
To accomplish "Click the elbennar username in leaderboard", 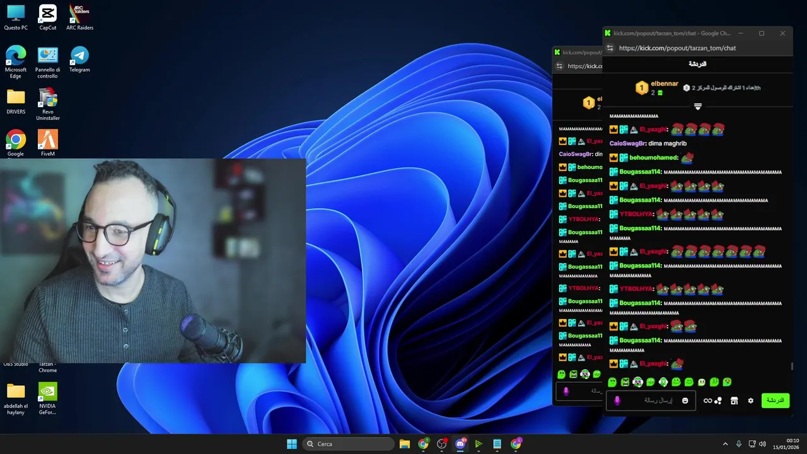I will (665, 84).
